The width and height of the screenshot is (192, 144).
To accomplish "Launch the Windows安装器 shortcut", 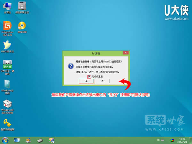I will (7, 84).
